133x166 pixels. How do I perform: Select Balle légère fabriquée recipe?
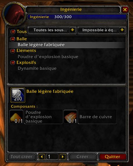[x=67, y=45]
